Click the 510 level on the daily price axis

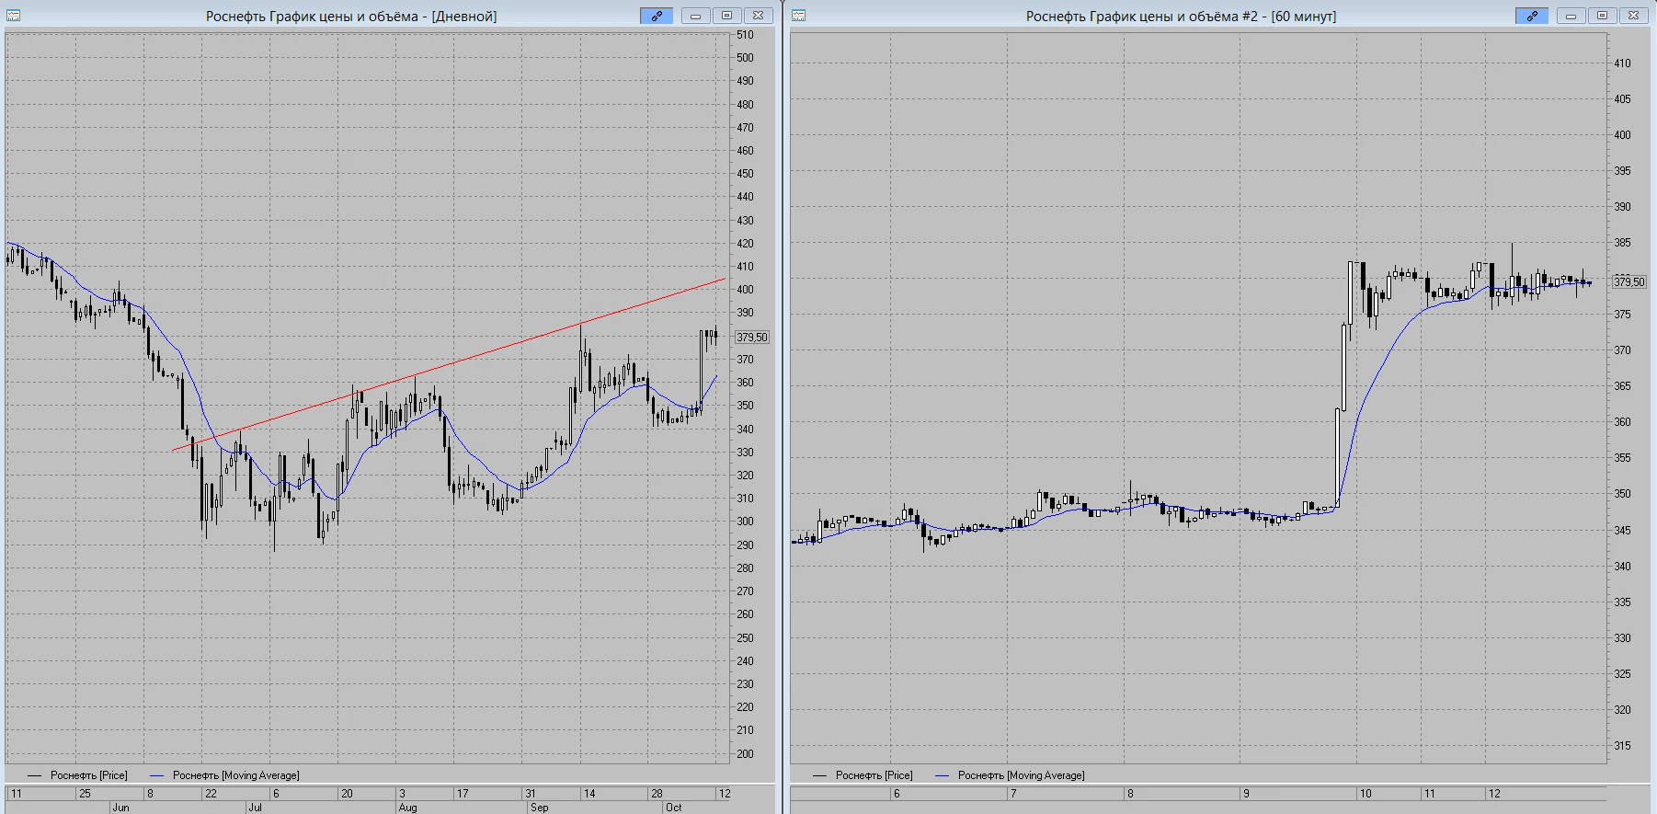[x=745, y=35]
